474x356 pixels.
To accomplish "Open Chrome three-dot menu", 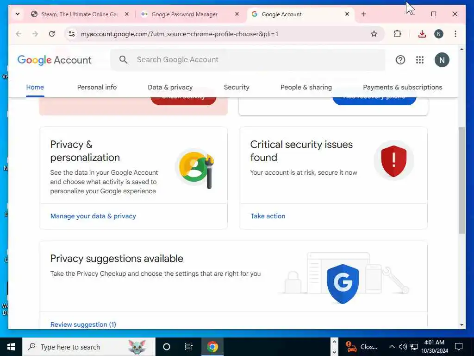I will click(x=455, y=34).
